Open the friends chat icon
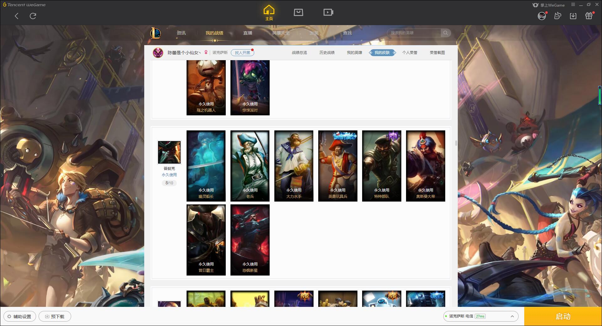 (x=557, y=16)
